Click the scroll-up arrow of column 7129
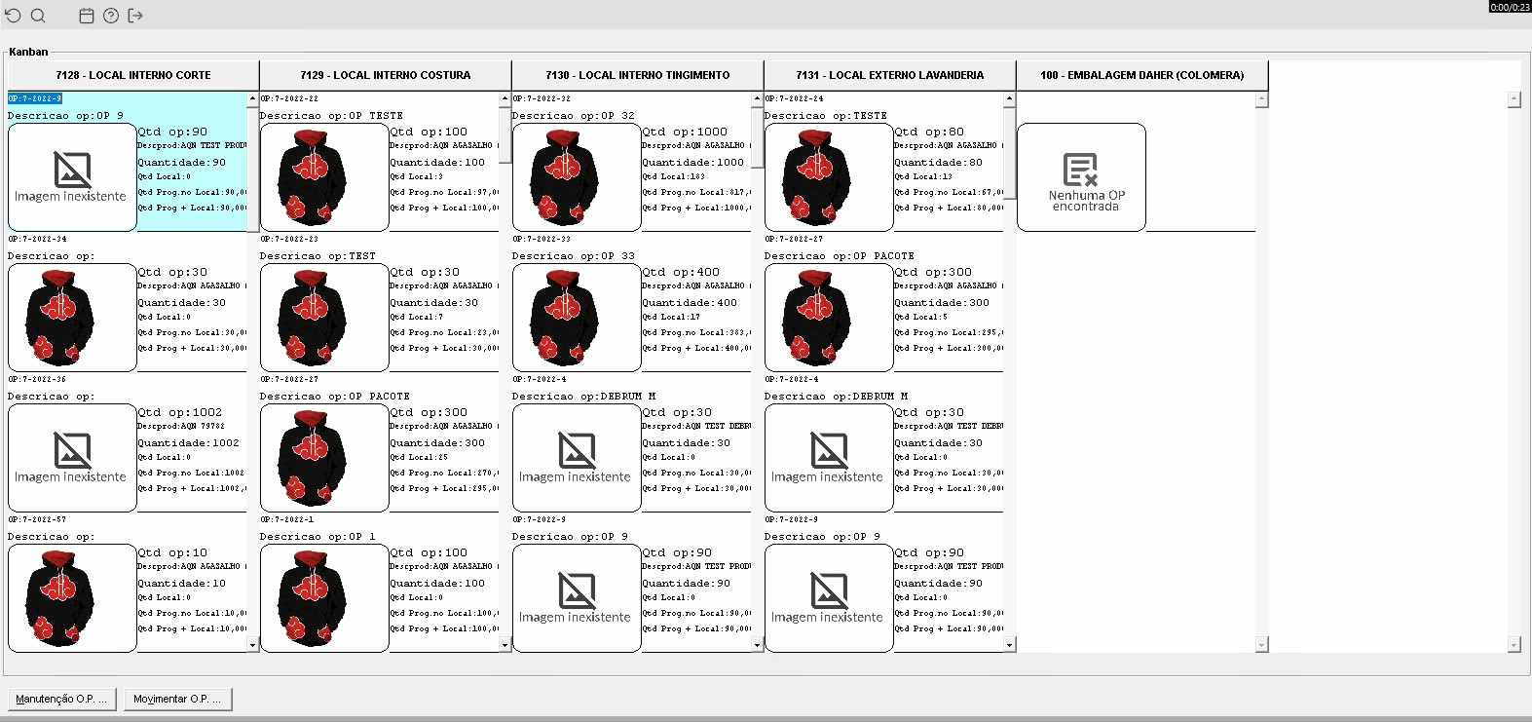Screen dimensions: 1532x722 (505, 98)
